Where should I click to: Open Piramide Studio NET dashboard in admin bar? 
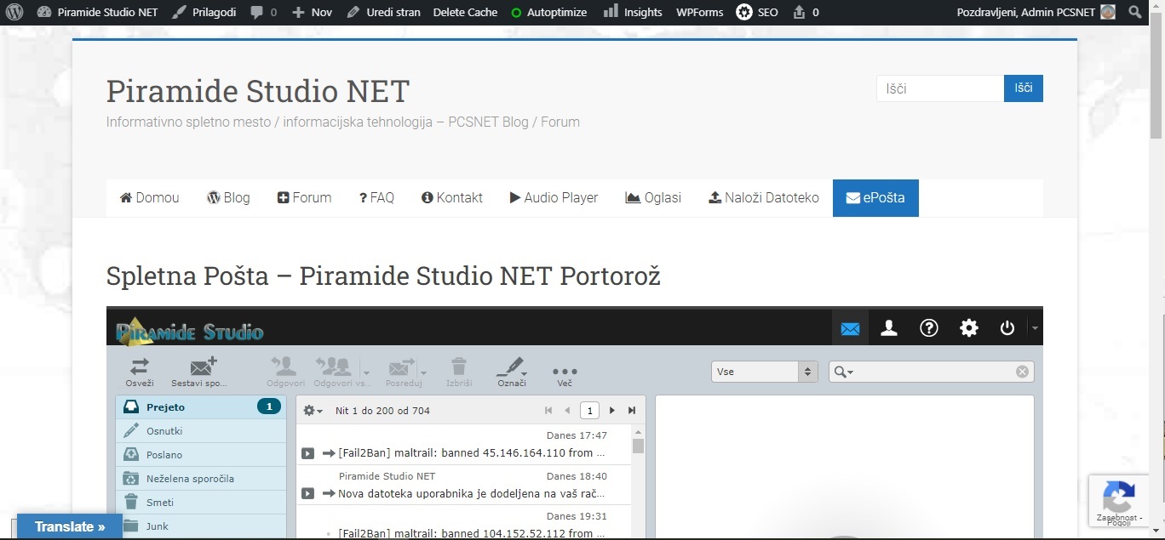pos(98,12)
